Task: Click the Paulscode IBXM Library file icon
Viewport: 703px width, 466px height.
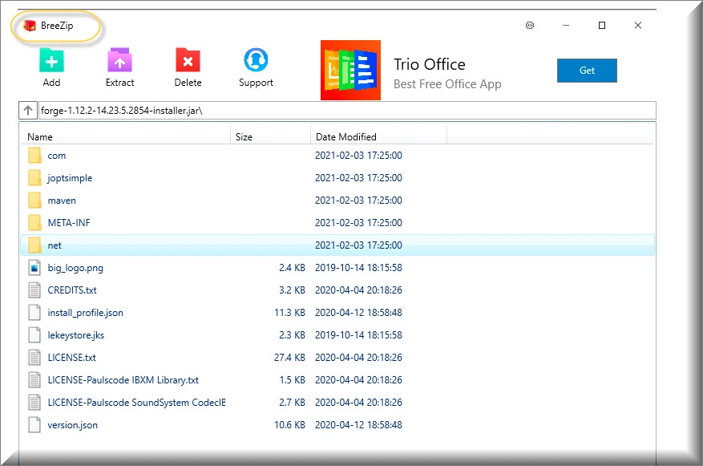Action: click(34, 380)
